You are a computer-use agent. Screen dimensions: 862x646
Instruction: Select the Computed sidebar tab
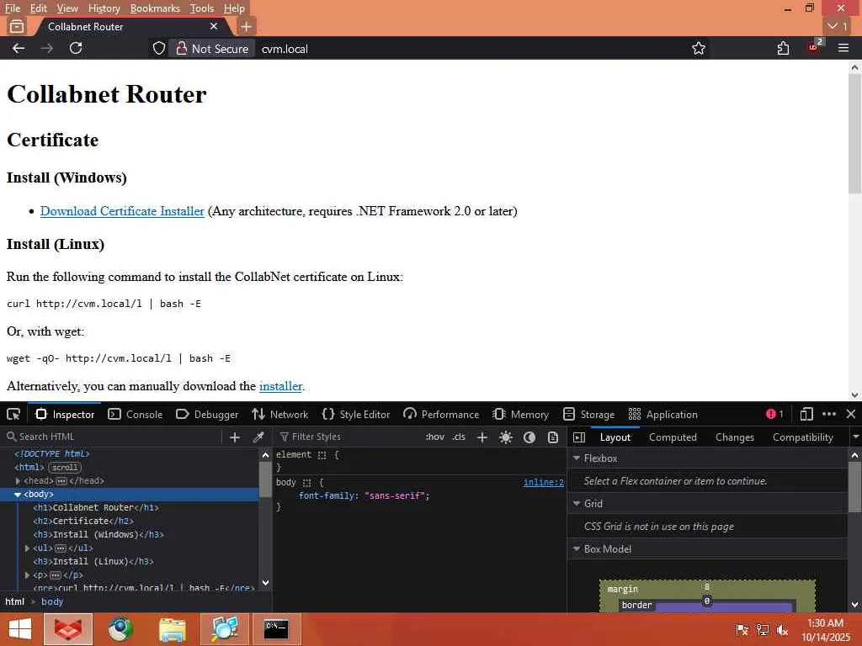pos(673,437)
